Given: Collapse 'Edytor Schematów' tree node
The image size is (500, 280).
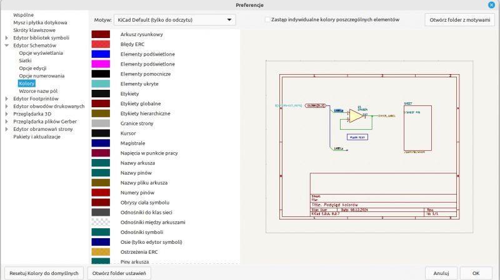Looking at the screenshot, I should coord(6,46).
